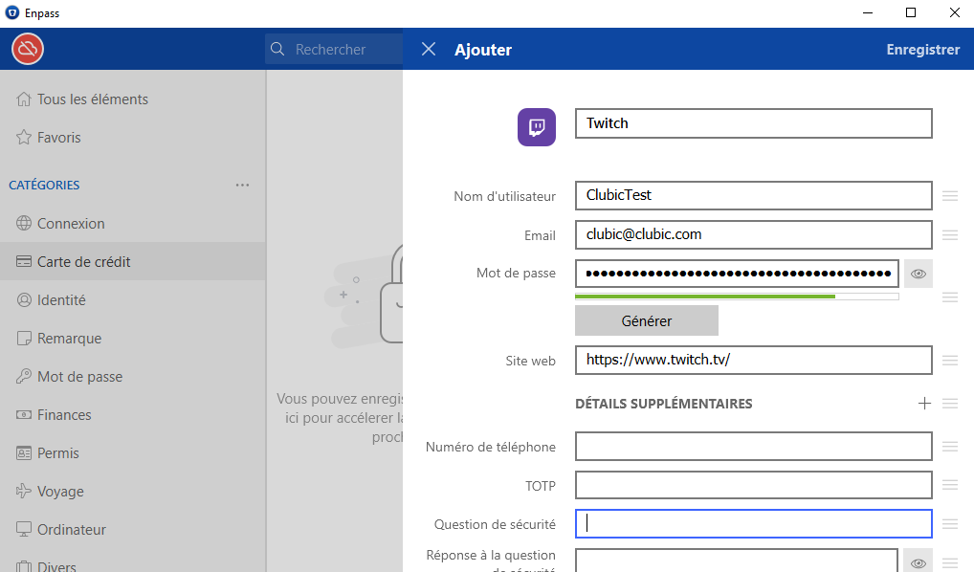The image size is (974, 572).
Task: Click the reorder handle for Détails supplémentaires section
Action: (950, 404)
